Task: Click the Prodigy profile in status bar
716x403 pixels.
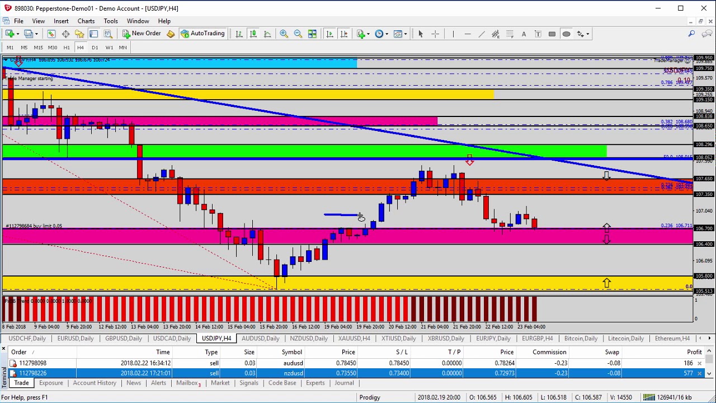Action: coord(370,397)
